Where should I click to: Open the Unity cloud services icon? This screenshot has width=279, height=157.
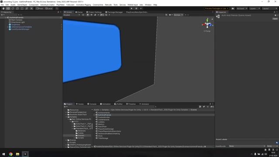[x=232, y=8]
